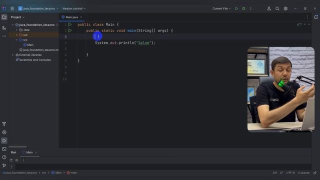This screenshot has height=180, width=320.
Task: Close the Main.java editor tab
Action: coord(81,17)
